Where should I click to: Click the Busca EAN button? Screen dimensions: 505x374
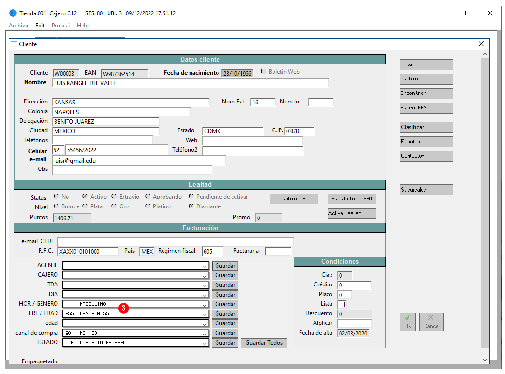(426, 108)
